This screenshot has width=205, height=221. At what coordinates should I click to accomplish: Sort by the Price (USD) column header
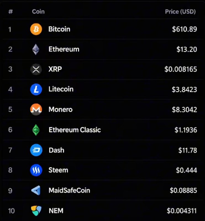tap(180, 12)
